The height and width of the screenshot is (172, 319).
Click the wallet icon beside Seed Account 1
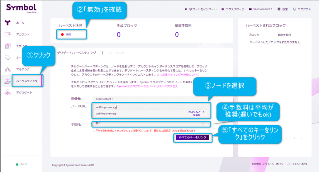coord(250,9)
